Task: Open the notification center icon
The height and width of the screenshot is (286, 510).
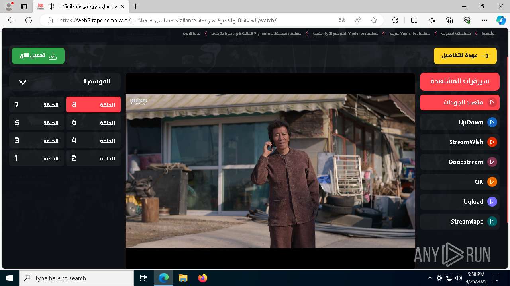Action: [497, 278]
